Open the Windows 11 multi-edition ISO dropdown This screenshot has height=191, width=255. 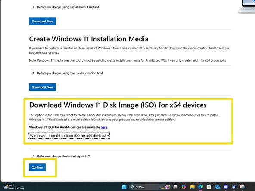[69, 136]
